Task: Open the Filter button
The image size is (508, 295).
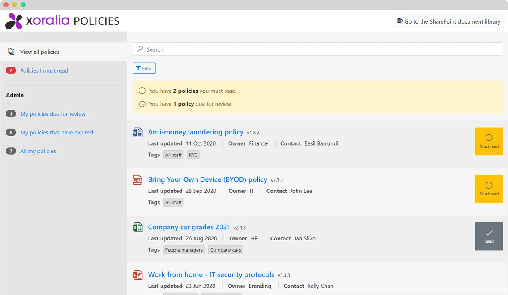Action: point(144,68)
